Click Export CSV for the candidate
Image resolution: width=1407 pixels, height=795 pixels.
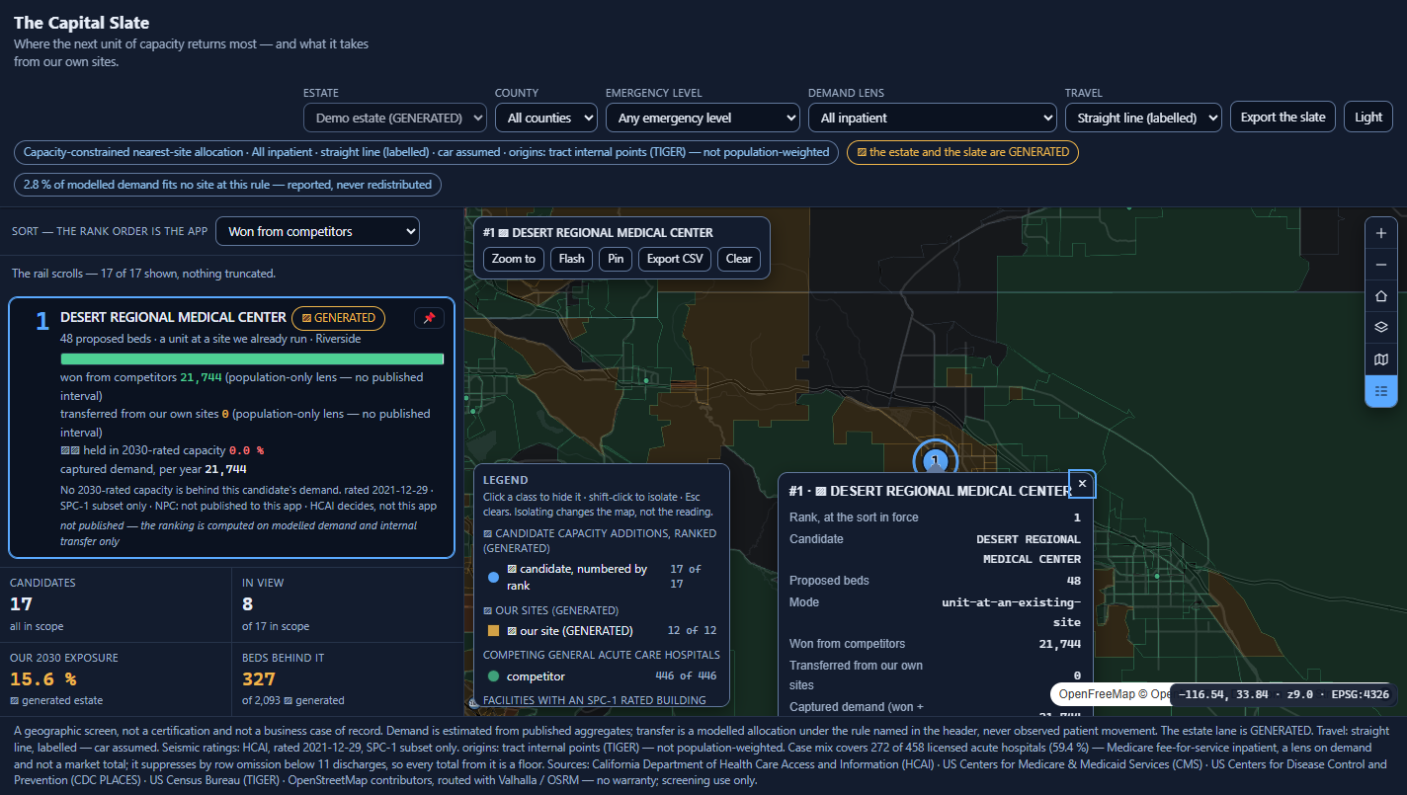point(675,259)
